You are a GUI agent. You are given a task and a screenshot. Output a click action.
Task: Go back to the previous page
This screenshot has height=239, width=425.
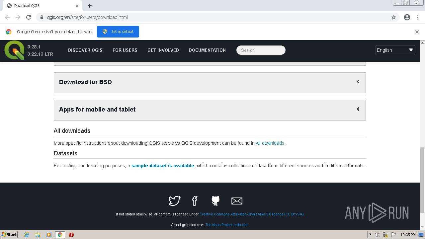click(x=7, y=17)
